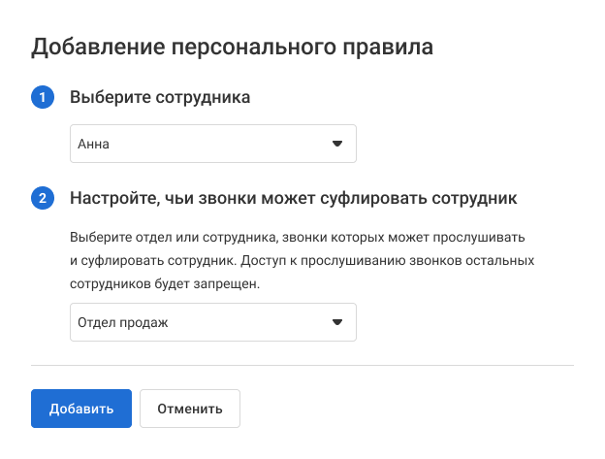Click the horizontal divider above the buttons
Viewport: 605px width, 459px height.
tap(302, 366)
